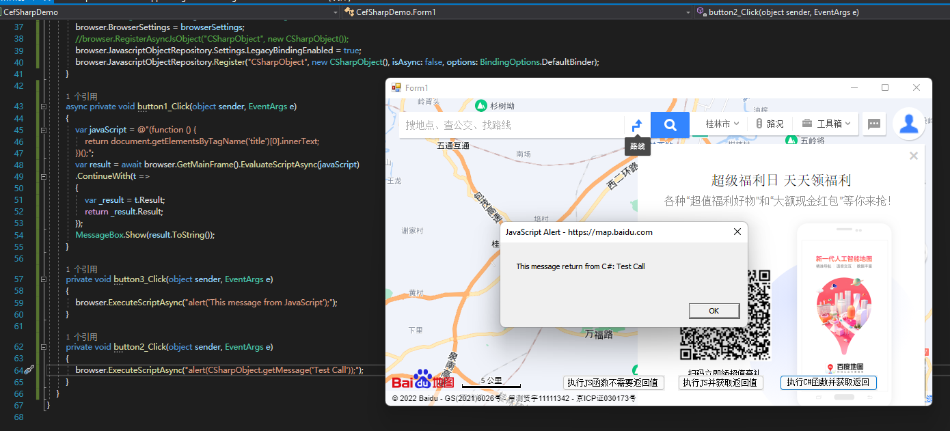The width and height of the screenshot is (950, 431).
Task: Click the 'browser.BrowserSettings = browserSettings' line
Action: click(160, 27)
